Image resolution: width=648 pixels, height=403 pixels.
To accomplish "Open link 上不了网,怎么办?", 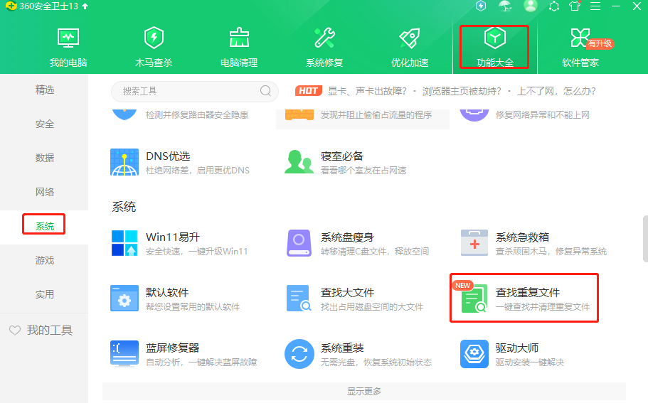I will pyautogui.click(x=556, y=91).
